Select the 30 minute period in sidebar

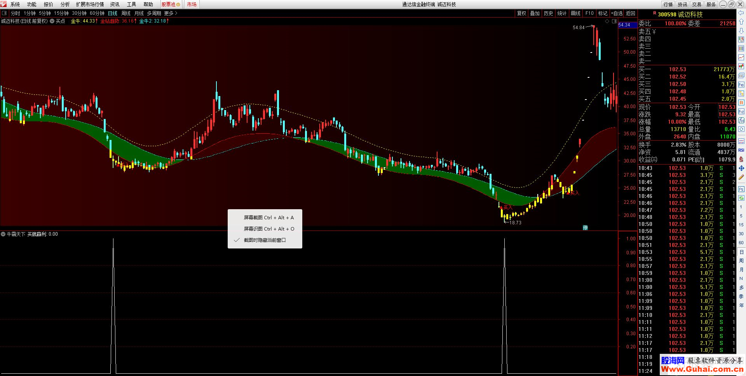click(741, 234)
